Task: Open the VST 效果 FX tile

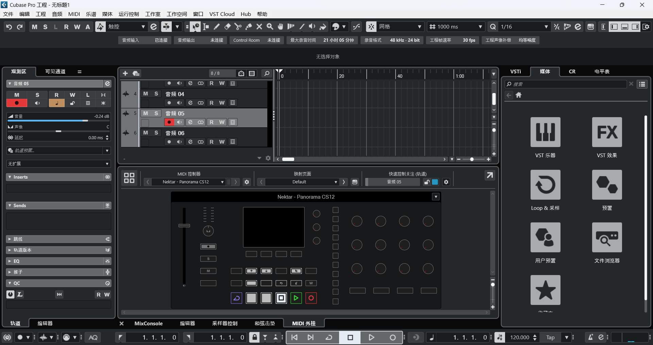Action: click(x=607, y=132)
